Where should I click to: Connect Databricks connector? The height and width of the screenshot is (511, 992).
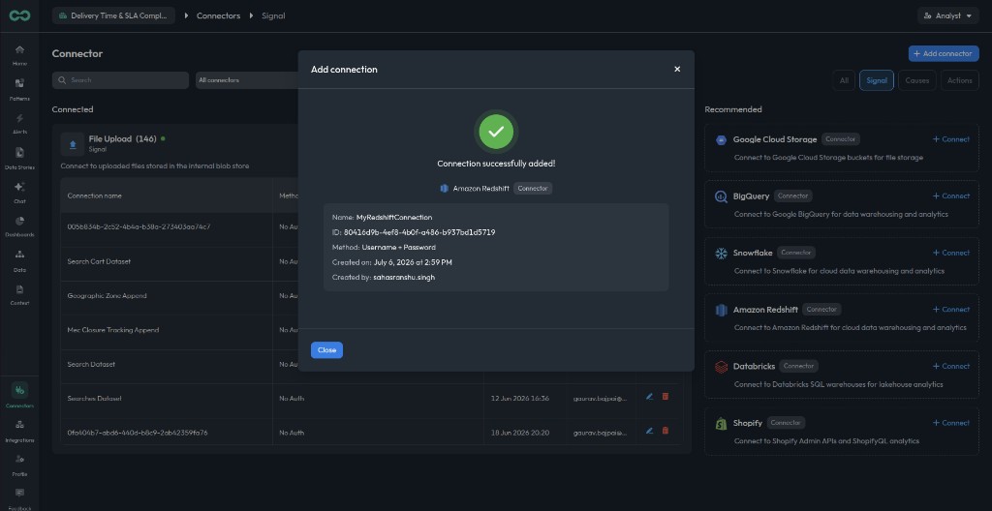tap(951, 366)
